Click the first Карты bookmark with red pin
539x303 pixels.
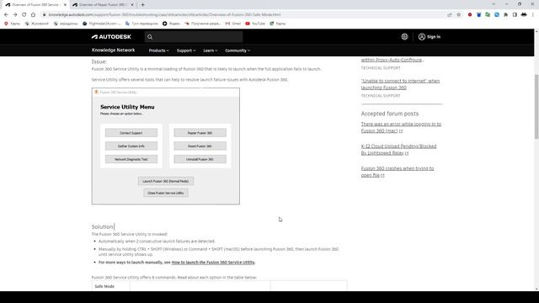tap(12, 24)
